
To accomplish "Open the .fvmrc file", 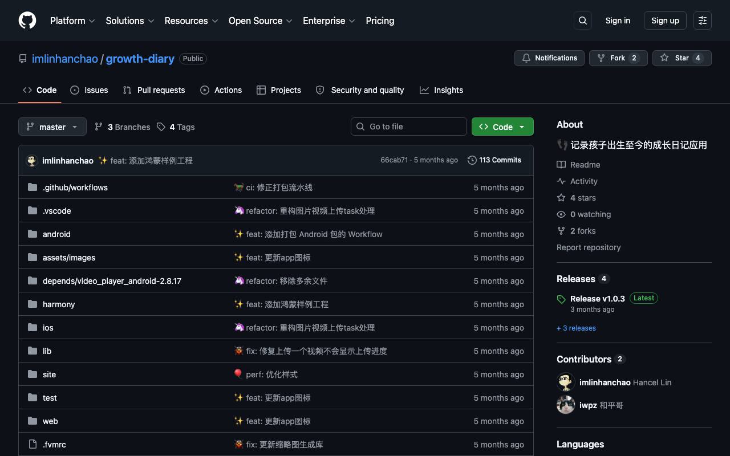I will click(x=54, y=445).
